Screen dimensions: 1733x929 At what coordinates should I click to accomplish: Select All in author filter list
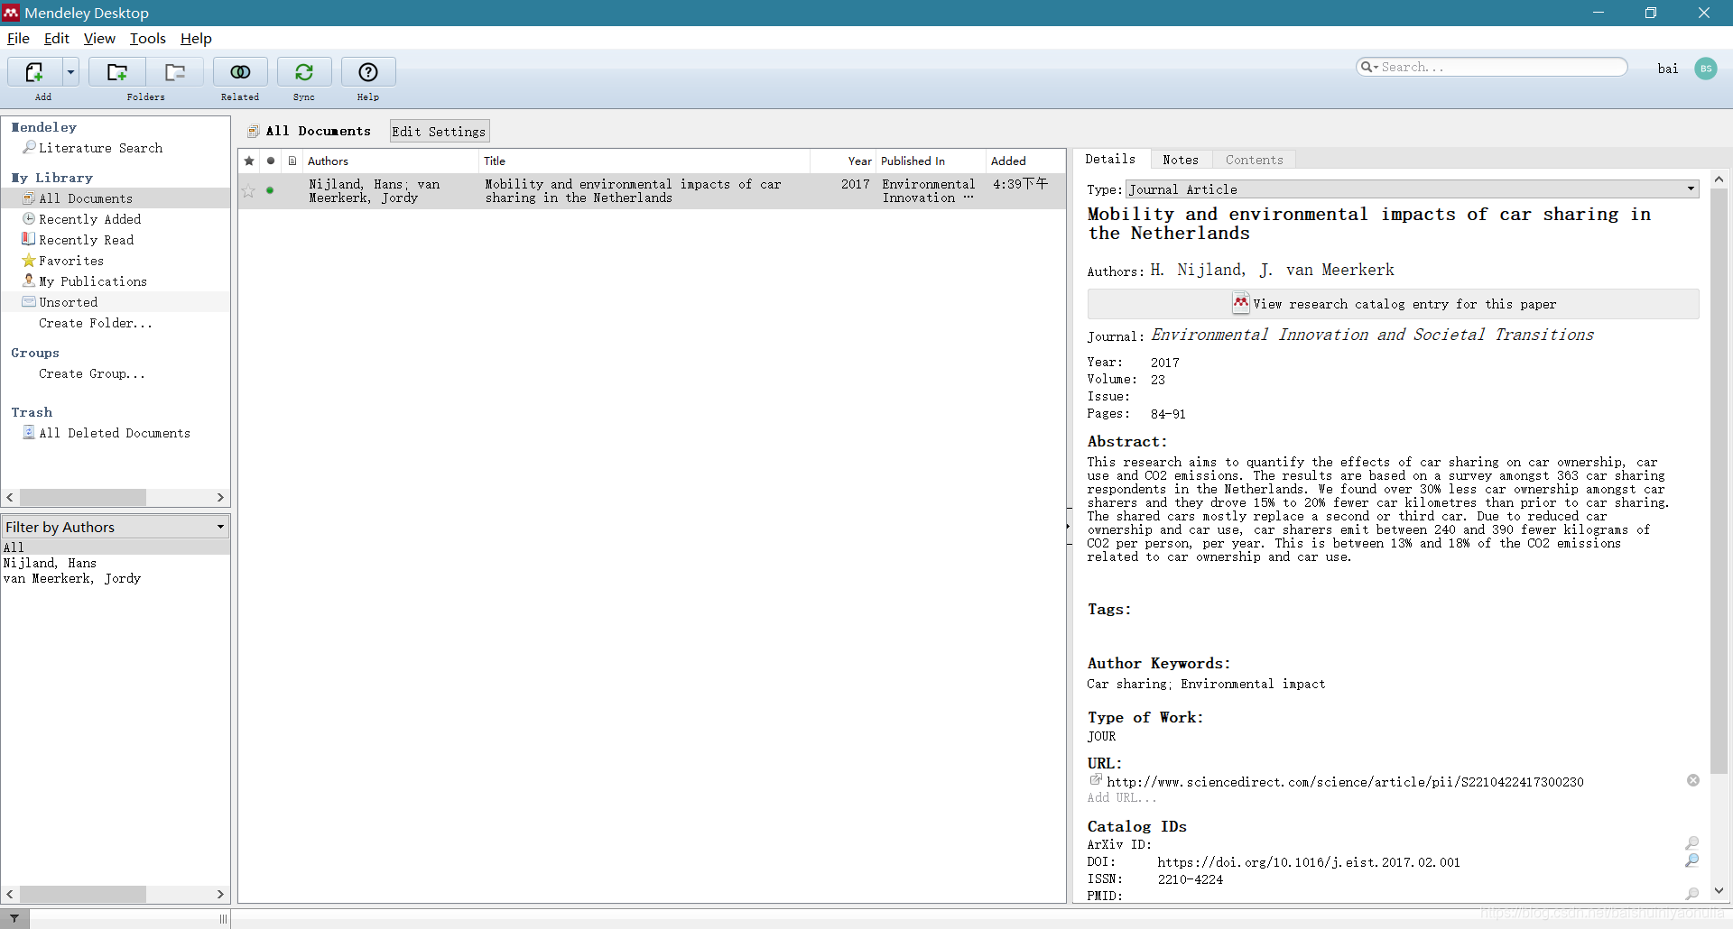click(x=115, y=547)
